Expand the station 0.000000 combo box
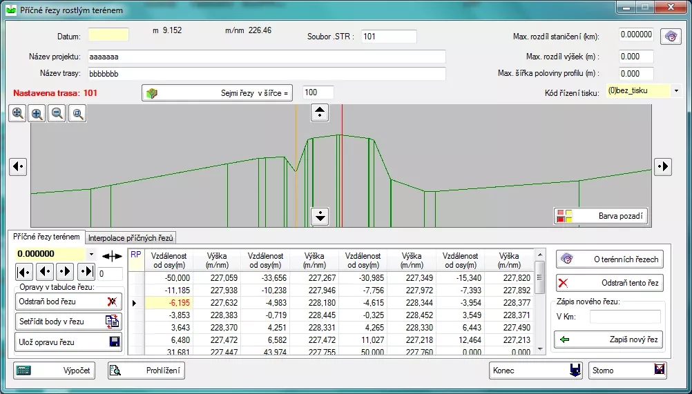Viewport: 692px width, 394px height. 91,255
